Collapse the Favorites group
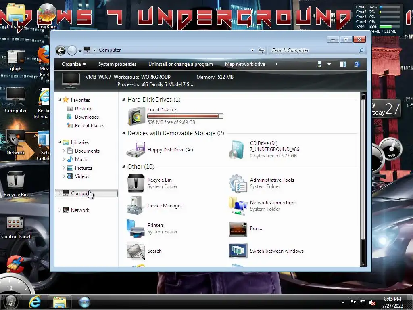This screenshot has height=310, width=413. click(60, 100)
